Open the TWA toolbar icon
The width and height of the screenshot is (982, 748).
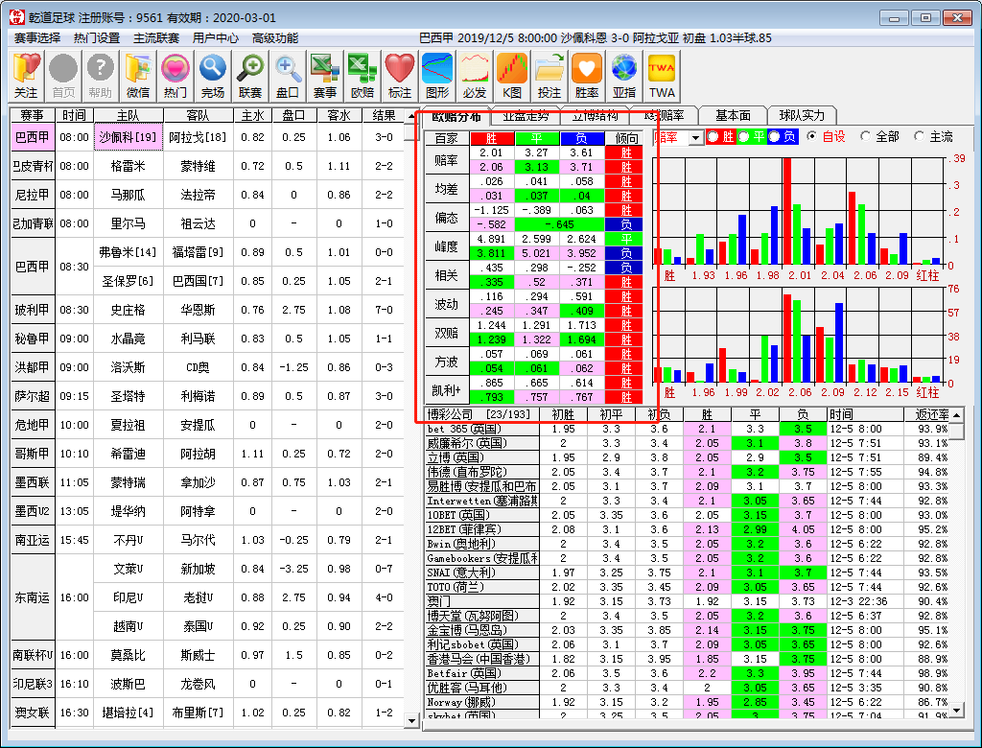tap(662, 76)
